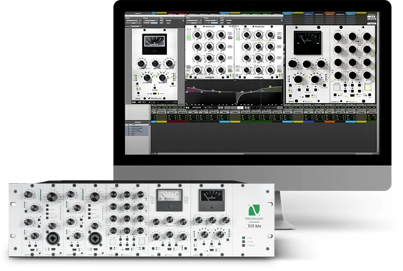This screenshot has height=271, width=403.
Task: Click WesAudio green logo on Titan rack
Action: [x=254, y=210]
